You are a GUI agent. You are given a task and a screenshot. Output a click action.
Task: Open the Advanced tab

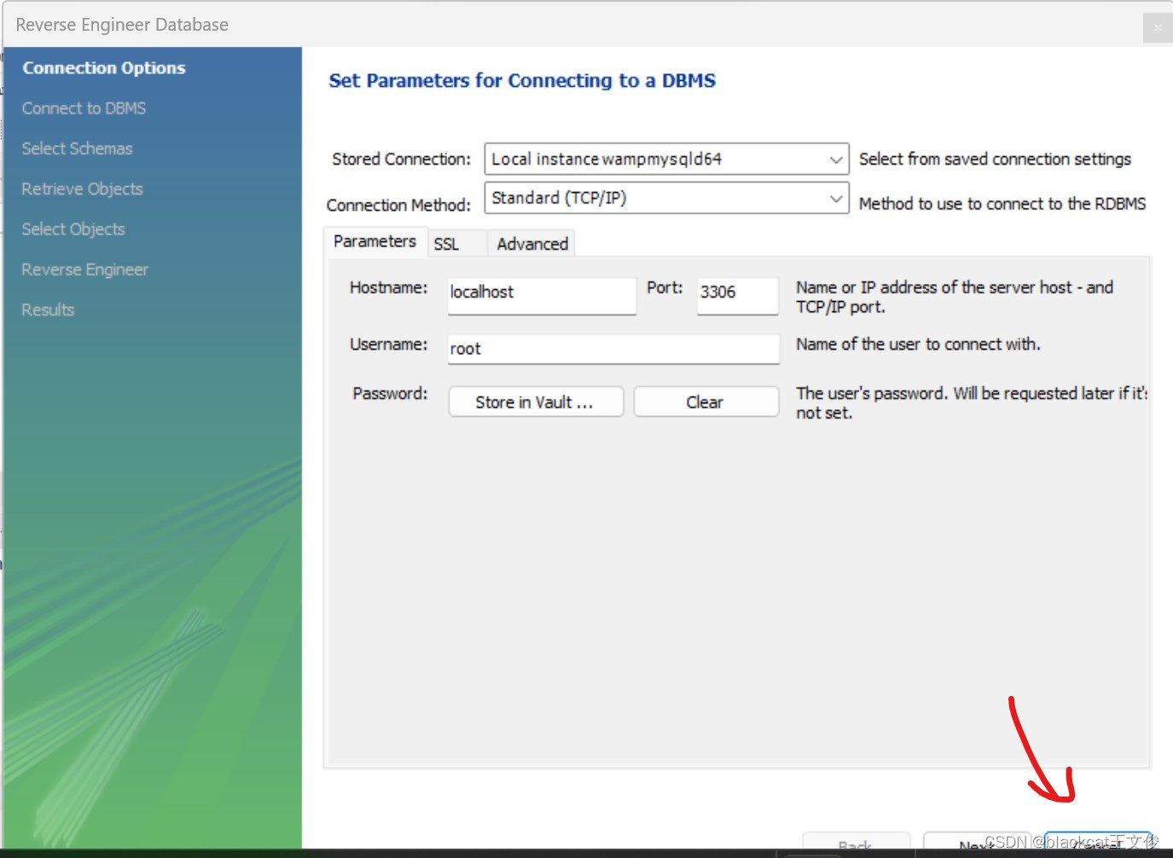coord(532,244)
